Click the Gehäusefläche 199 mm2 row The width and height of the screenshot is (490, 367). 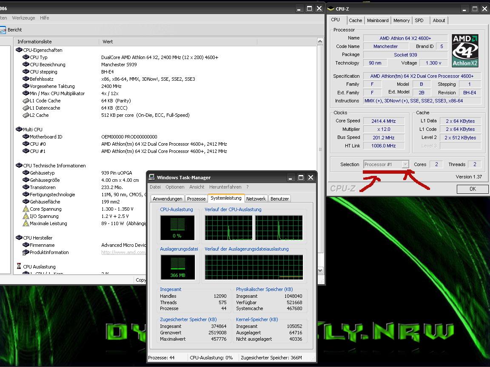pos(81,202)
